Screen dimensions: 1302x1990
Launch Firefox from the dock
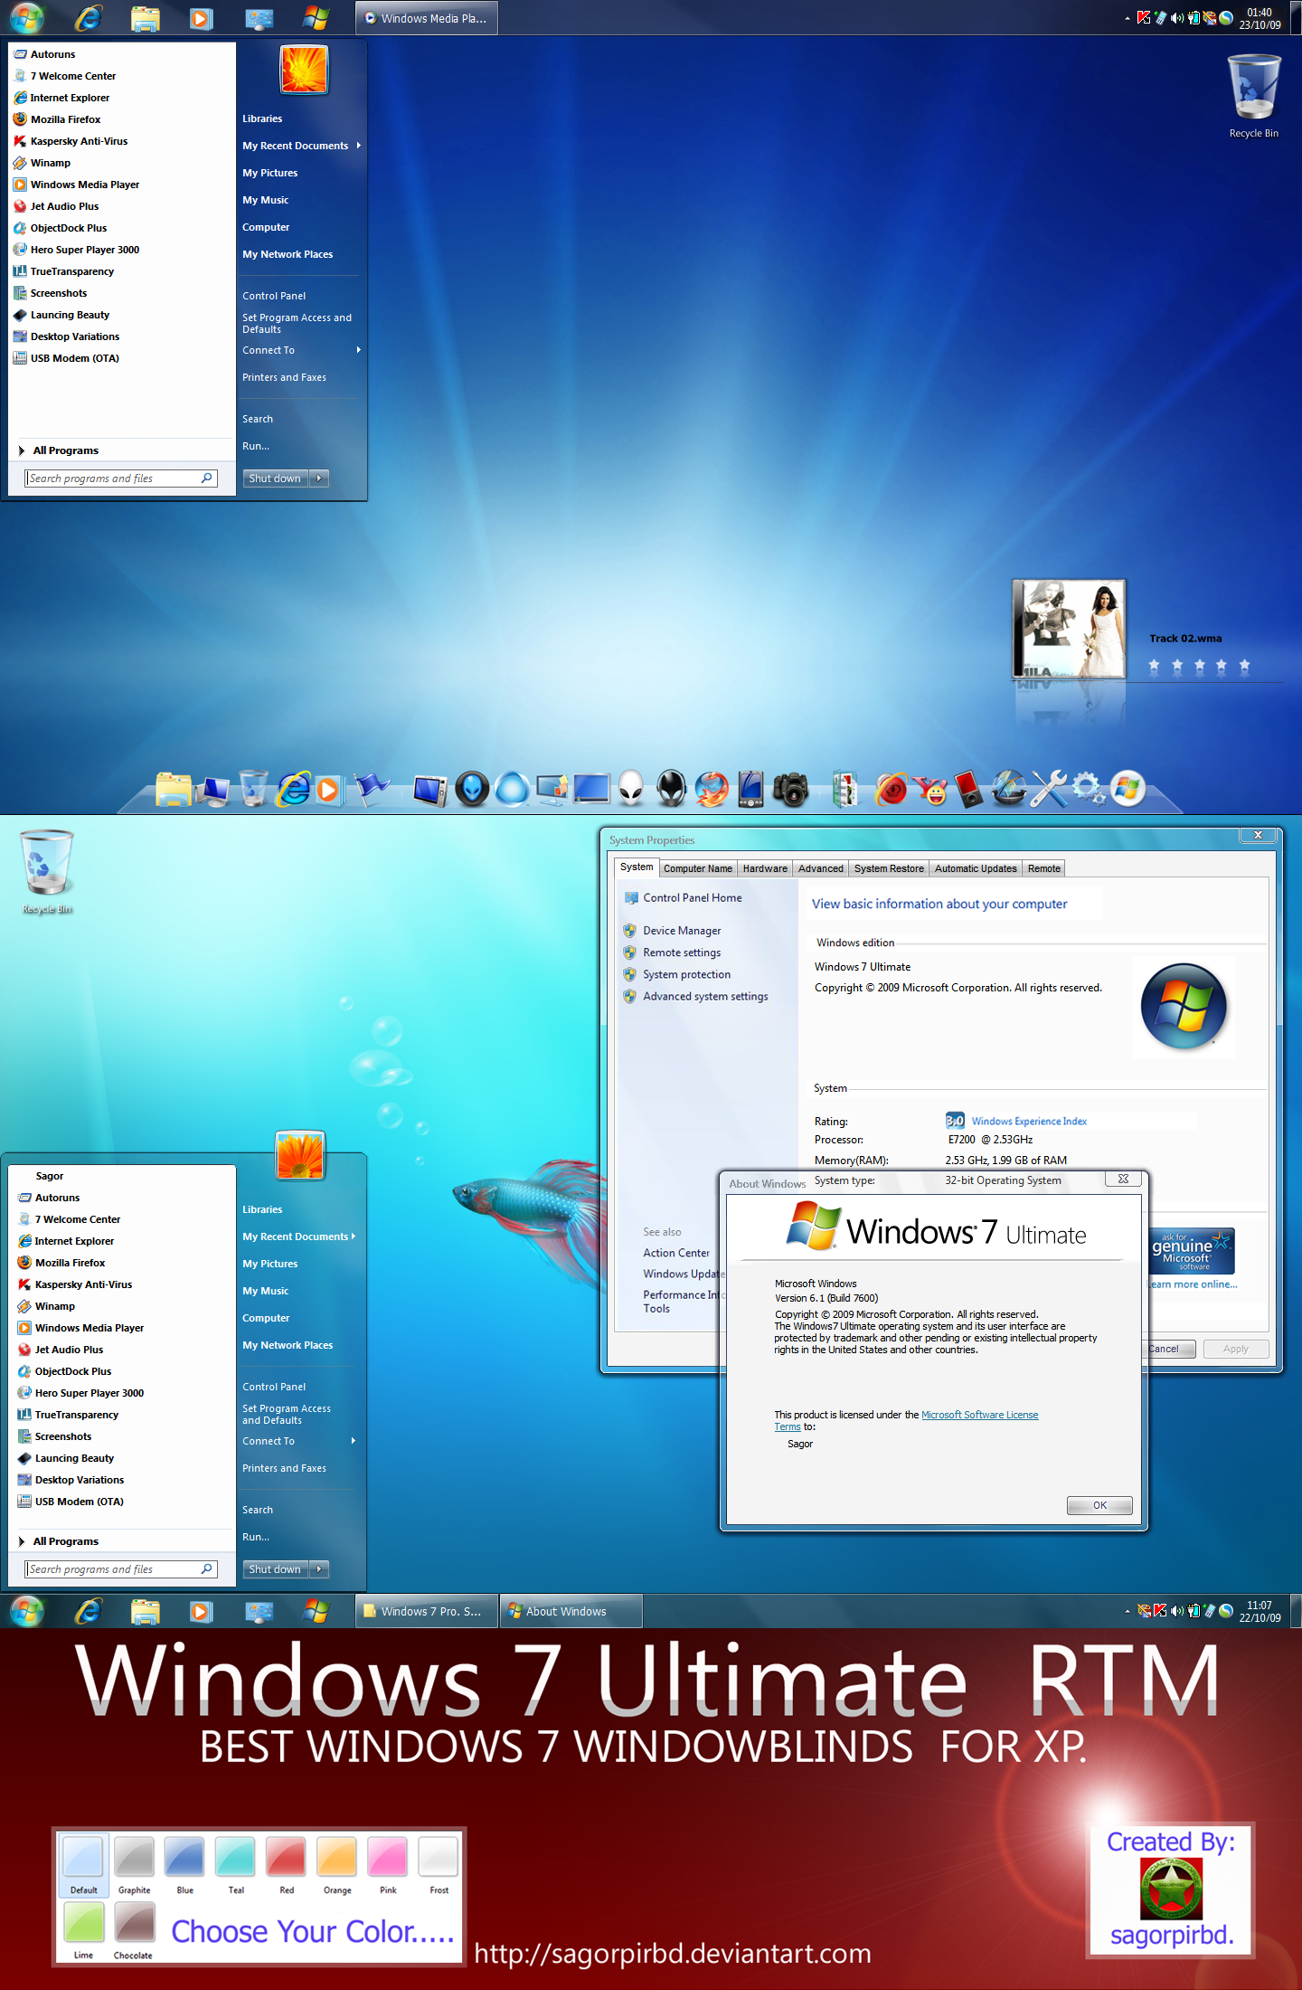tap(712, 789)
